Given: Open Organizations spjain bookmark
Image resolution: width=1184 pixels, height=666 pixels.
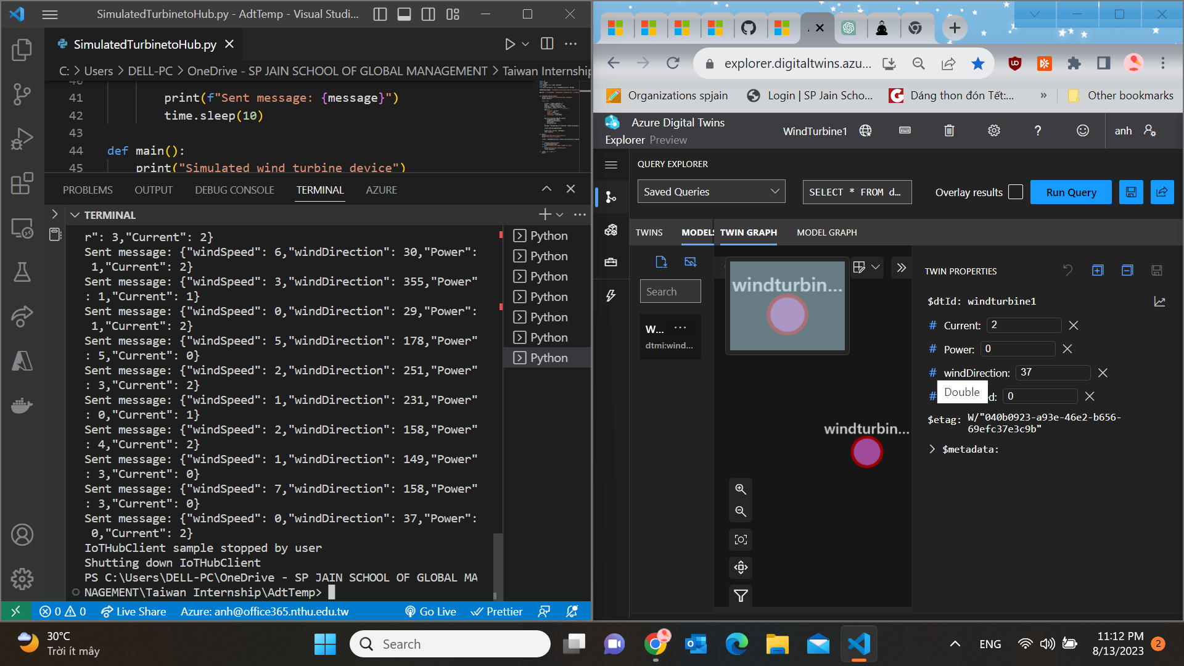Looking at the screenshot, I should pyautogui.click(x=667, y=95).
